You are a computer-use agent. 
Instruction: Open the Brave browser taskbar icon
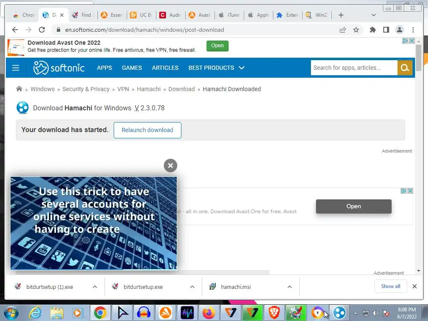(274, 313)
